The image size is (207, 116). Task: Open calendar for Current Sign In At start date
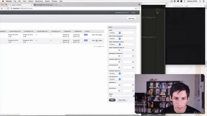pos(119,62)
